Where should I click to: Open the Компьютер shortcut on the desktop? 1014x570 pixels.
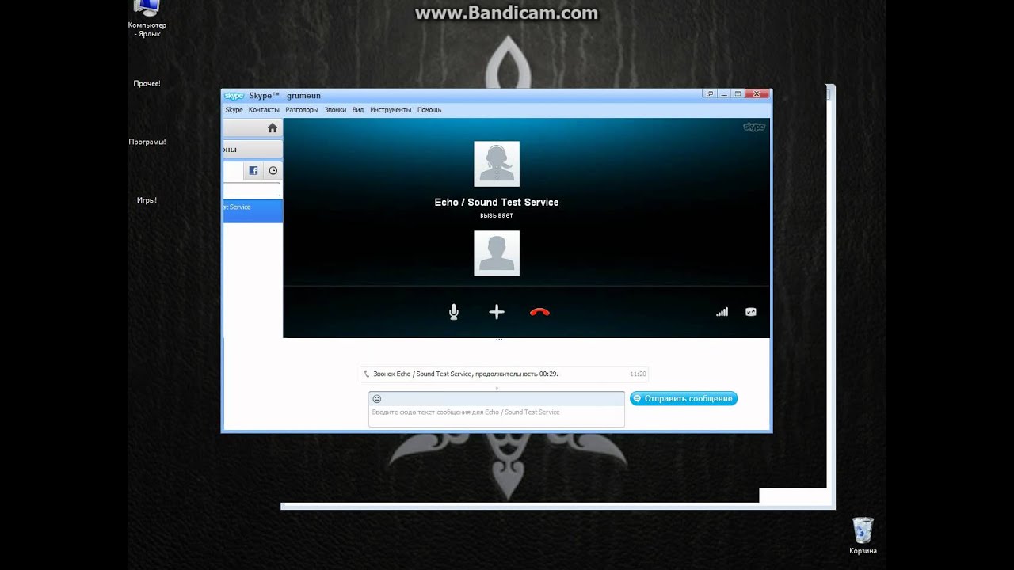[x=147, y=19]
